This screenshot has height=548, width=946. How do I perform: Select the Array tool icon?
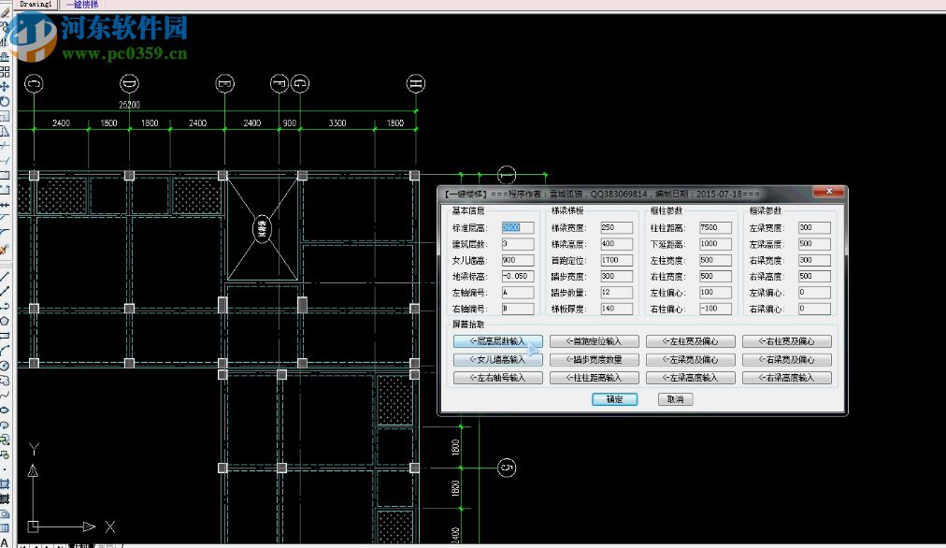coord(7,70)
